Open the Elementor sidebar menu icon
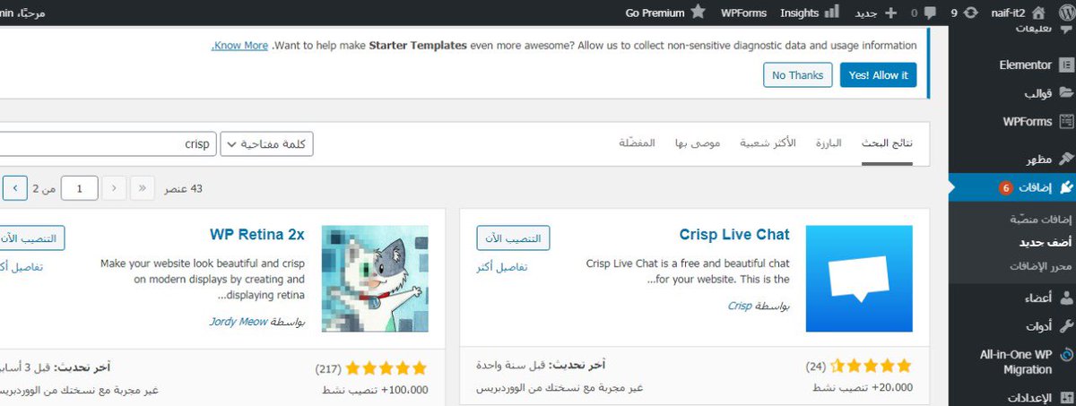The height and width of the screenshot is (406, 1076). coord(1066,65)
